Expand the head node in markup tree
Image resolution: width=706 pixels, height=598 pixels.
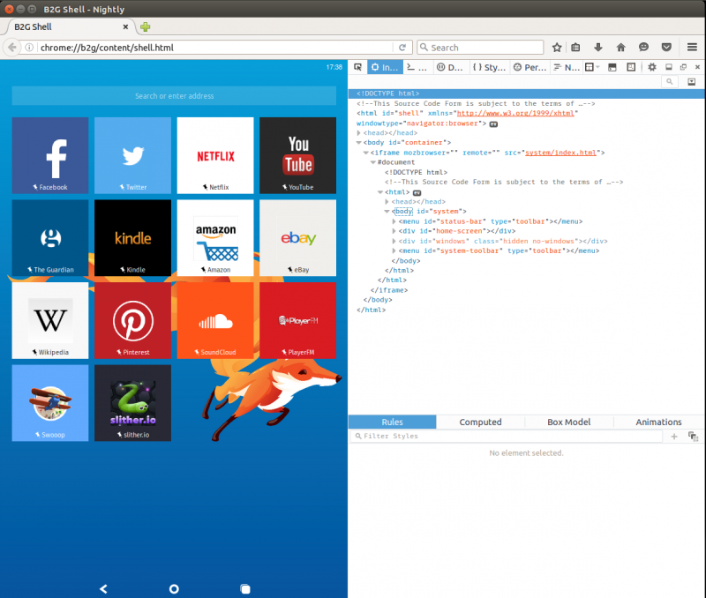tap(359, 133)
